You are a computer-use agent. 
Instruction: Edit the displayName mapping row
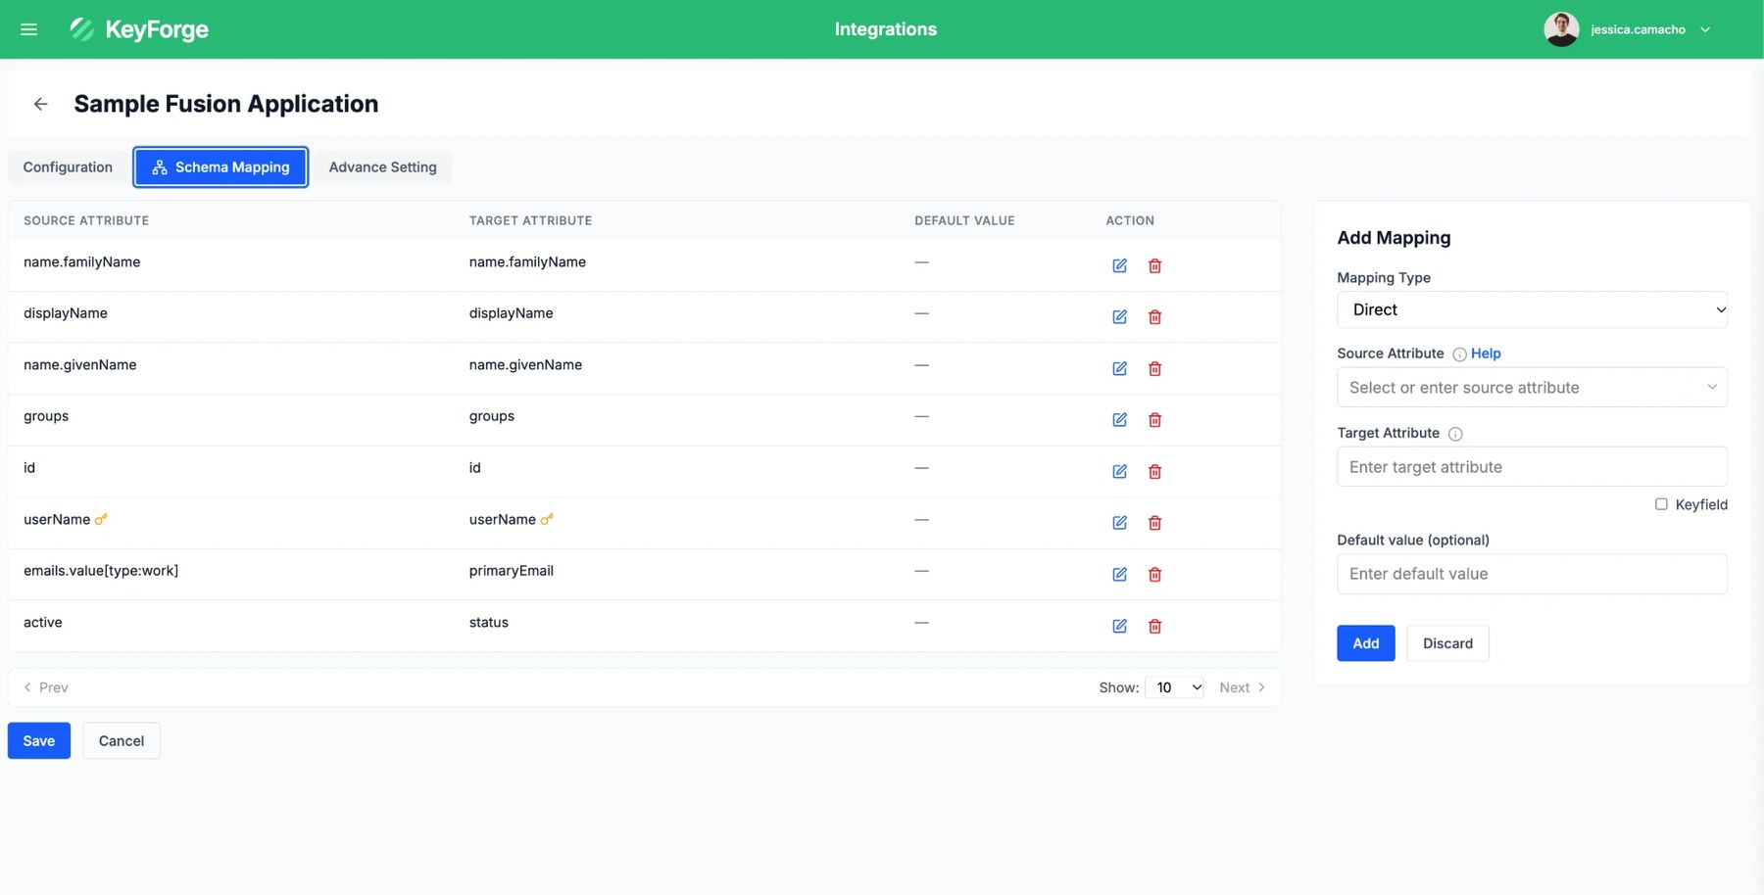1119,317
